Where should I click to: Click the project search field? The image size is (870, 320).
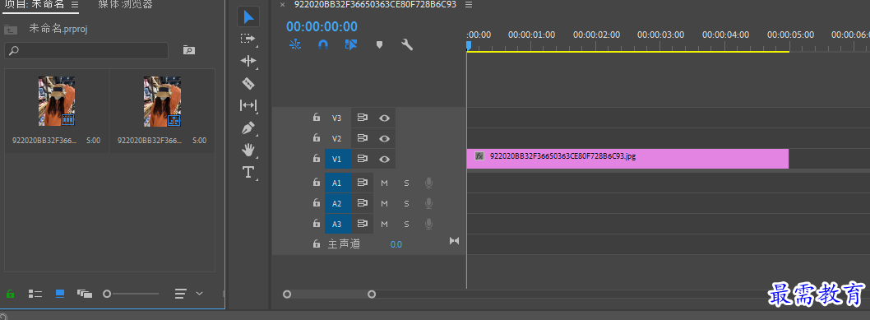point(86,50)
